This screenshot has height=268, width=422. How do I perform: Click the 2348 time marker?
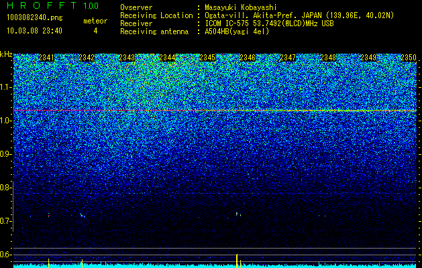click(x=328, y=58)
